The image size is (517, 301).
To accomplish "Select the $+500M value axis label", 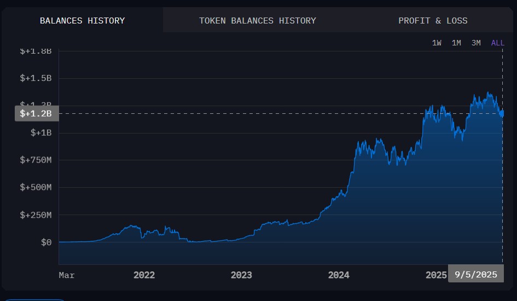I will point(36,188).
